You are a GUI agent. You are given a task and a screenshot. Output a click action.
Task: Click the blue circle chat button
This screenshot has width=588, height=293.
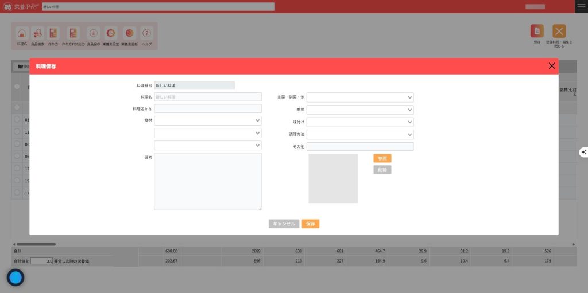tap(16, 278)
